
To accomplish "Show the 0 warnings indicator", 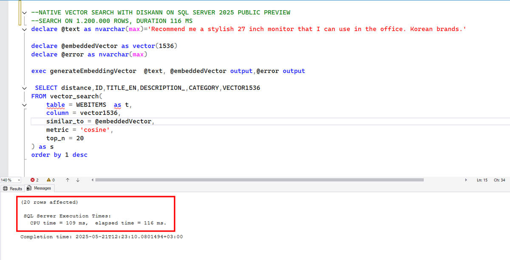I will point(50,180).
